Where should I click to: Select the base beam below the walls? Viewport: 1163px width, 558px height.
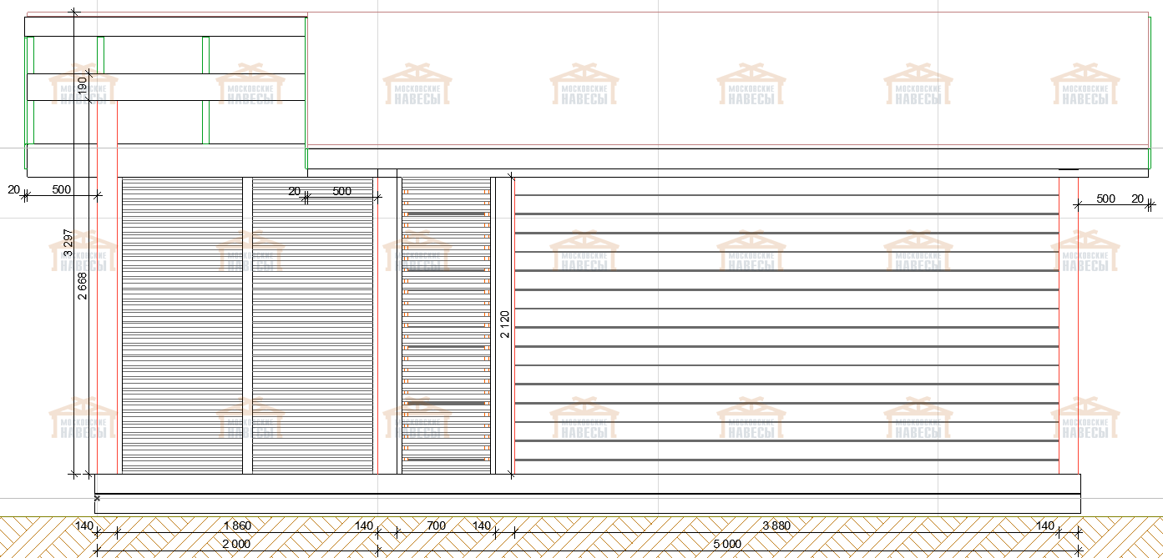click(x=587, y=484)
